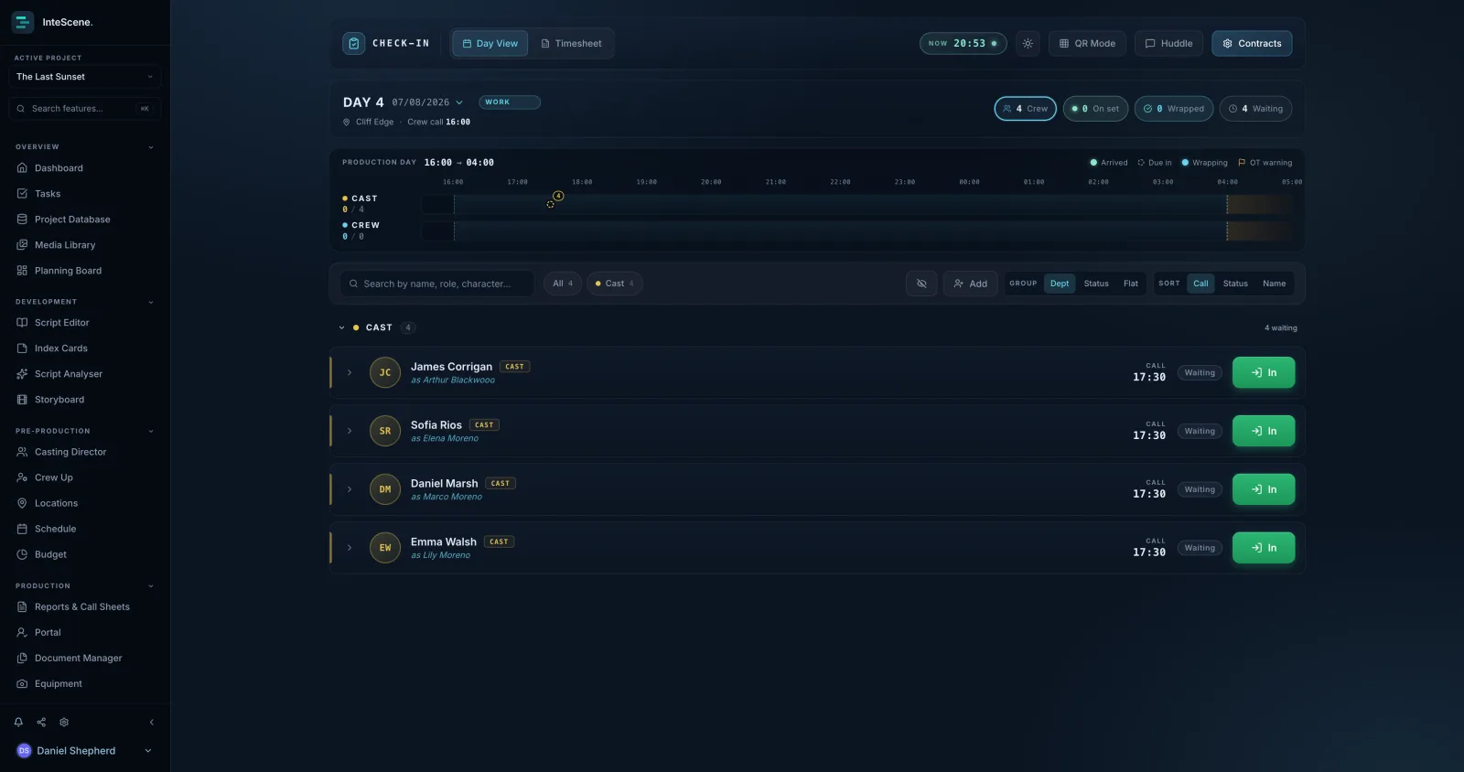1464x772 pixels.
Task: Filter by Cast 4 chip
Action: (x=615, y=284)
